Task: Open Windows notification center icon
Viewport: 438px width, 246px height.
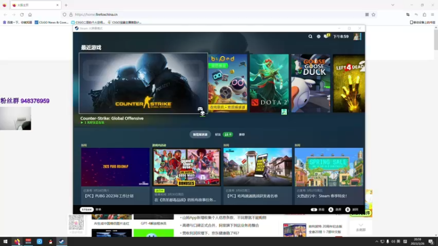Action: (x=431, y=242)
